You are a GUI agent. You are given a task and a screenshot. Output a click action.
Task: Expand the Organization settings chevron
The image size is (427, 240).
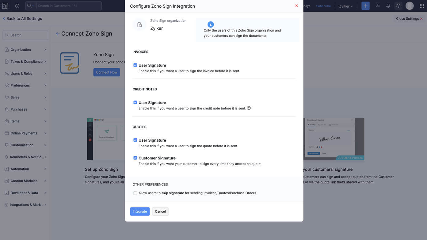[x=45, y=50]
